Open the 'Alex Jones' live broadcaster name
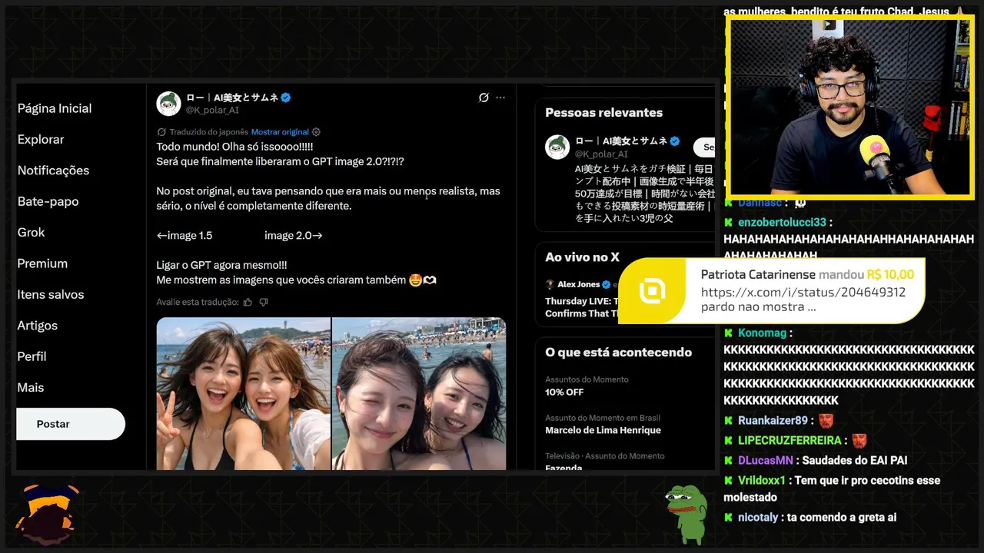The image size is (984, 553). pyautogui.click(x=578, y=284)
